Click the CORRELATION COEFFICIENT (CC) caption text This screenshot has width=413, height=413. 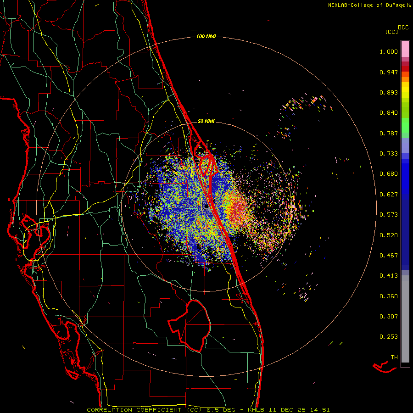145,410
